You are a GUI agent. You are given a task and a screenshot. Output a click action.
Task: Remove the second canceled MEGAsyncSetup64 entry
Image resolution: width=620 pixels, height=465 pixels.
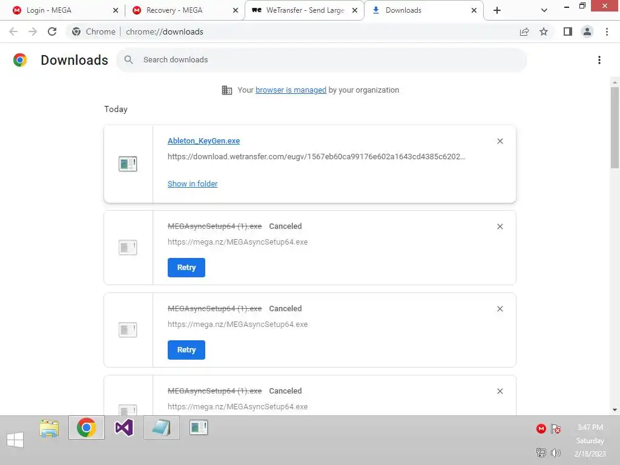500,309
